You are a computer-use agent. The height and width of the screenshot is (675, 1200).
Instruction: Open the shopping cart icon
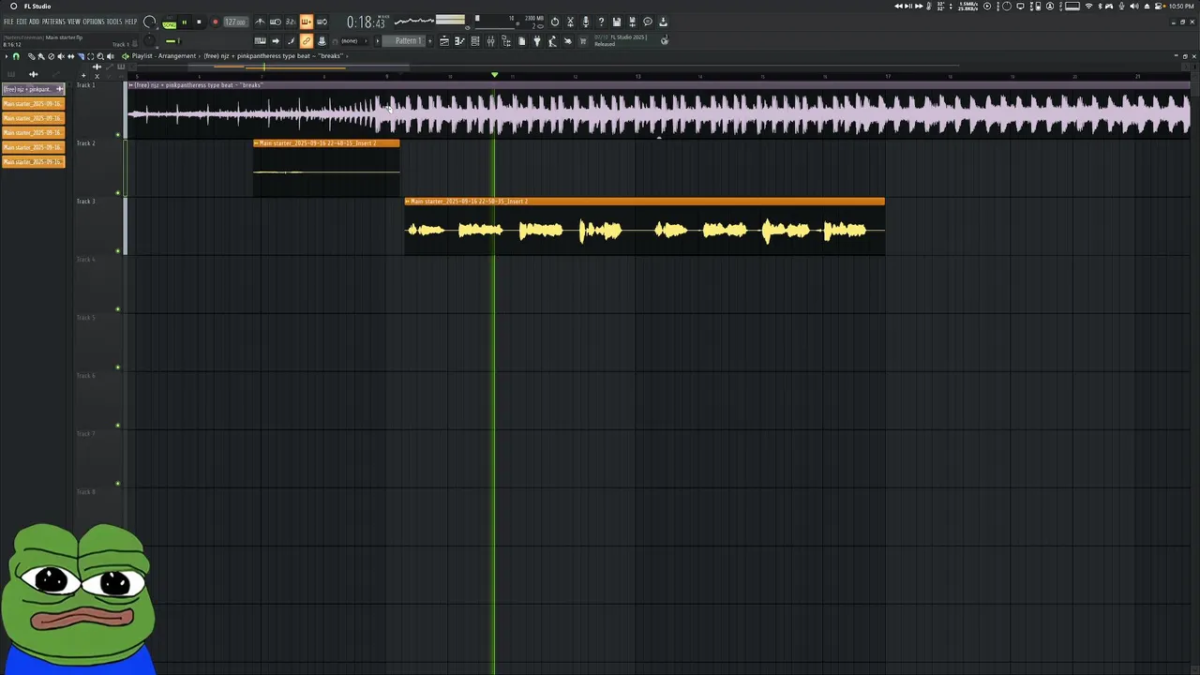click(x=583, y=40)
